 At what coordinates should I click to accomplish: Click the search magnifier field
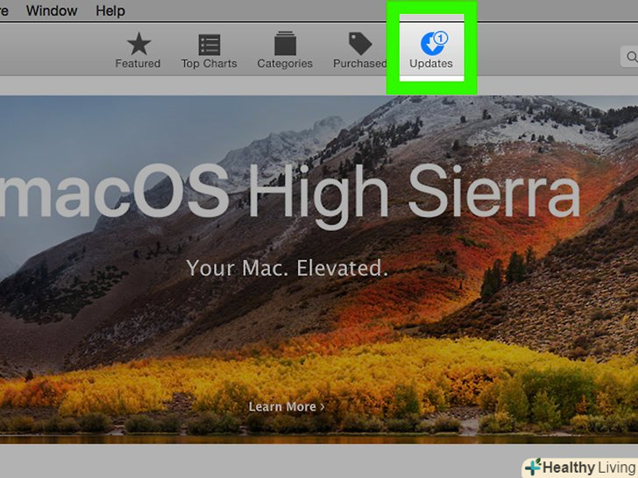point(629,57)
